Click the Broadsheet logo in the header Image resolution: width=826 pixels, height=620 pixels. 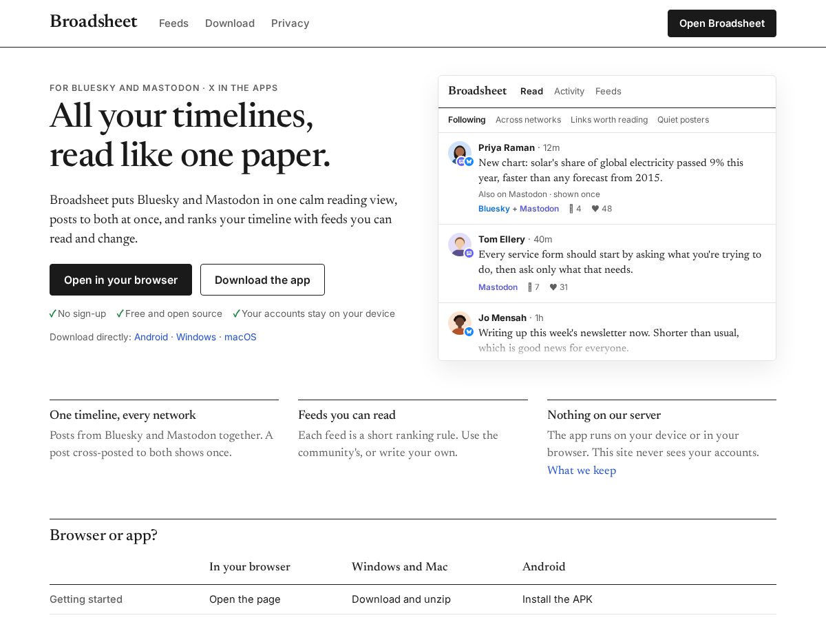click(x=94, y=22)
